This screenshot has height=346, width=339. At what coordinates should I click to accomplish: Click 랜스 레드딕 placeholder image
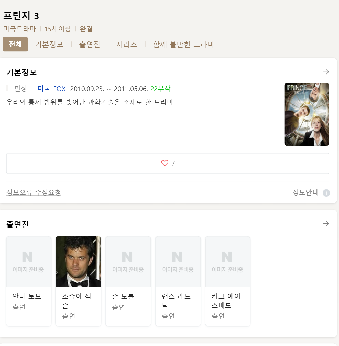coord(178,262)
